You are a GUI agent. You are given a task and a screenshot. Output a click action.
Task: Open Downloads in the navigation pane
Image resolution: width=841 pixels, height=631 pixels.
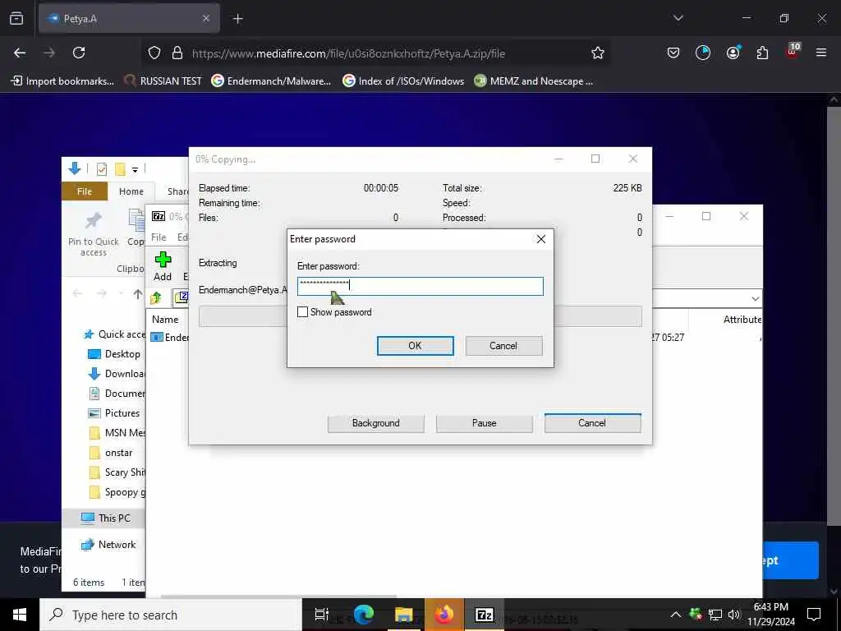click(117, 374)
